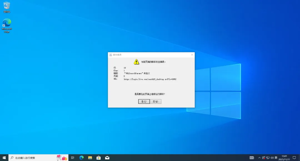Viewport: 300px width, 161px height.
Task: Click 是(Y) to continue running the script
Action: (144, 101)
